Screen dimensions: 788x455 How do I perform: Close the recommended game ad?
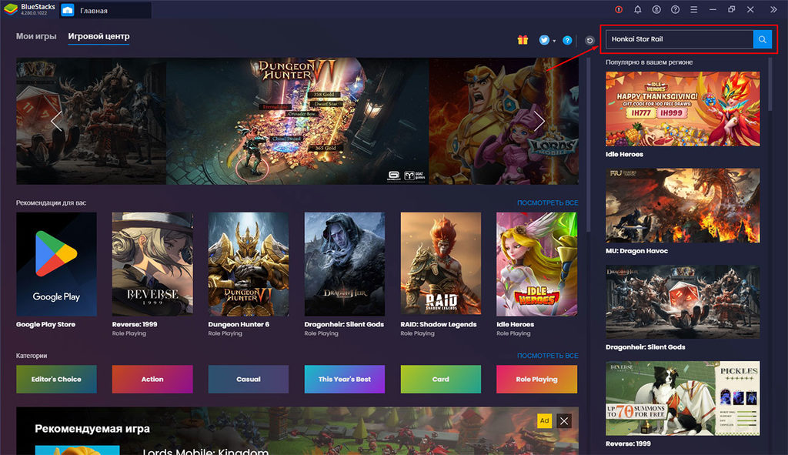pyautogui.click(x=564, y=421)
